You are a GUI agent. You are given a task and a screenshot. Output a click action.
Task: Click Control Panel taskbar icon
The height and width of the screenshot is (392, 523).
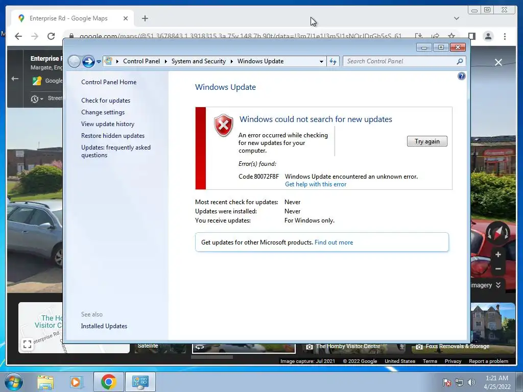click(140, 382)
